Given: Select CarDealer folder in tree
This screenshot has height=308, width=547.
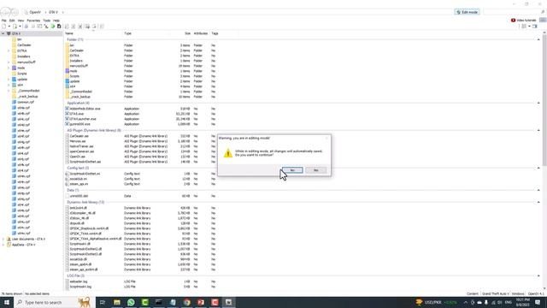Looking at the screenshot, I should pyautogui.click(x=24, y=45).
